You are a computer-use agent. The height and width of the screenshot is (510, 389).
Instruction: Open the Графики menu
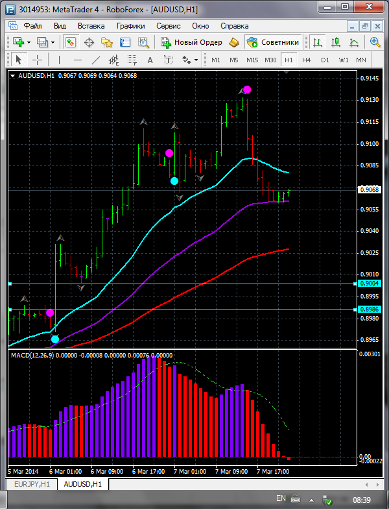point(131,26)
